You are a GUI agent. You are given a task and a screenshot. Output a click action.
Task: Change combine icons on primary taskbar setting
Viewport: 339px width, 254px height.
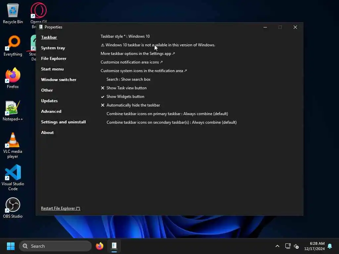coord(167,114)
